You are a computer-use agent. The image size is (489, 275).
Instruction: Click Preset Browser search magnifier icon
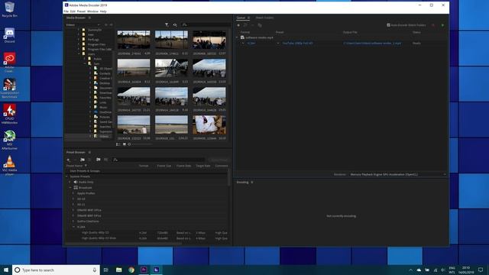[x=115, y=160]
